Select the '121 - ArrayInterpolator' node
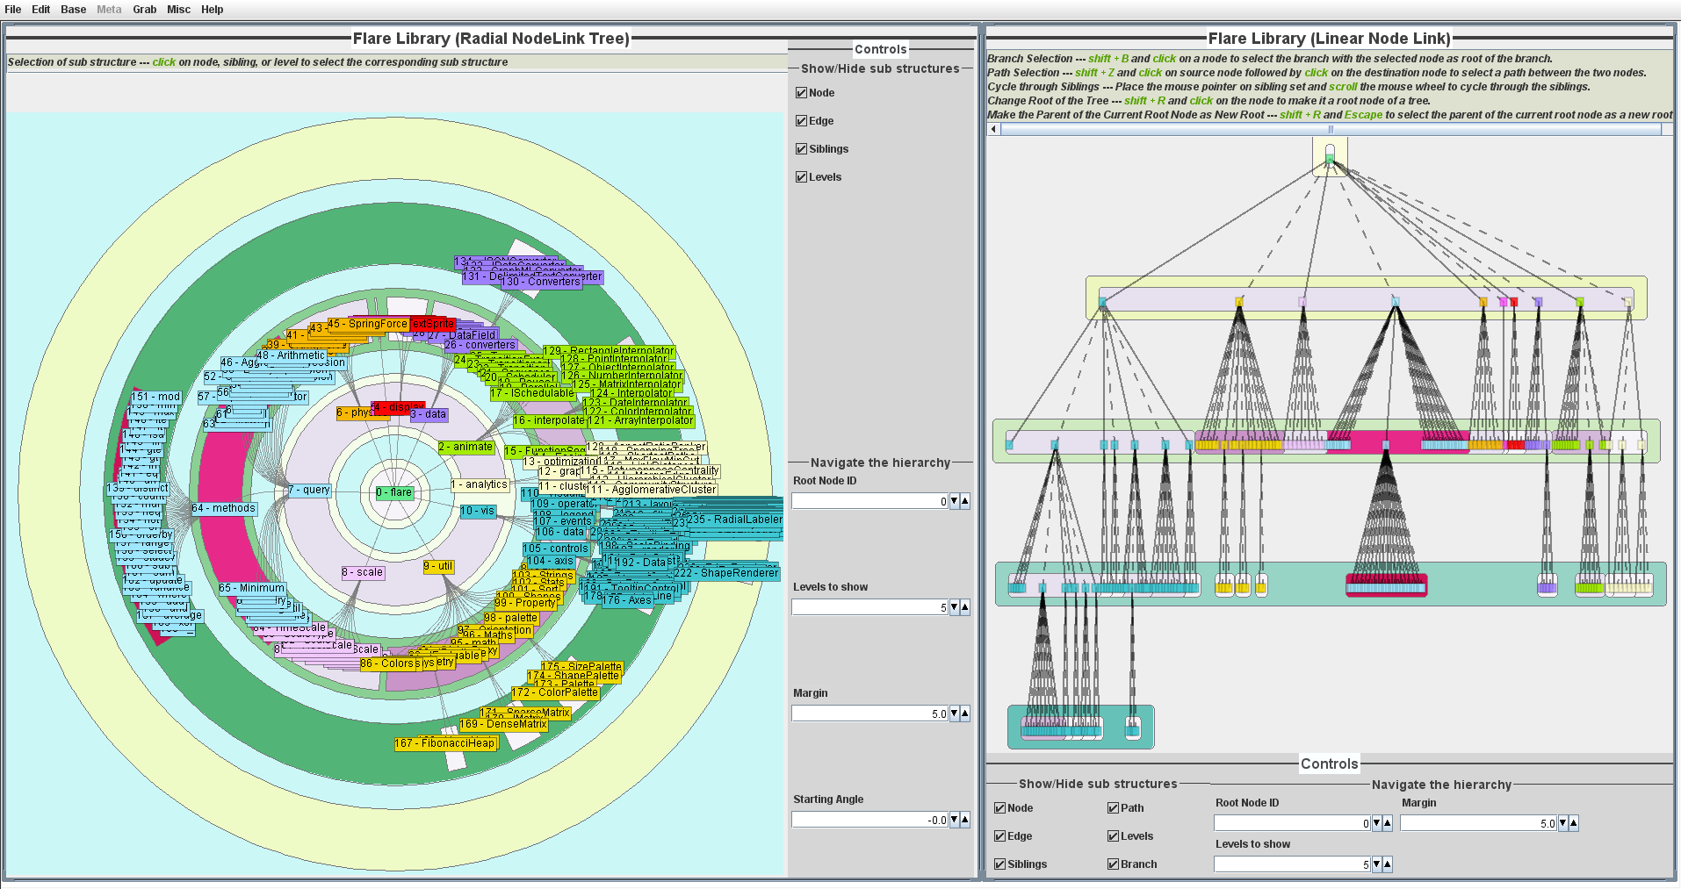This screenshot has height=889, width=1681. coord(641,420)
